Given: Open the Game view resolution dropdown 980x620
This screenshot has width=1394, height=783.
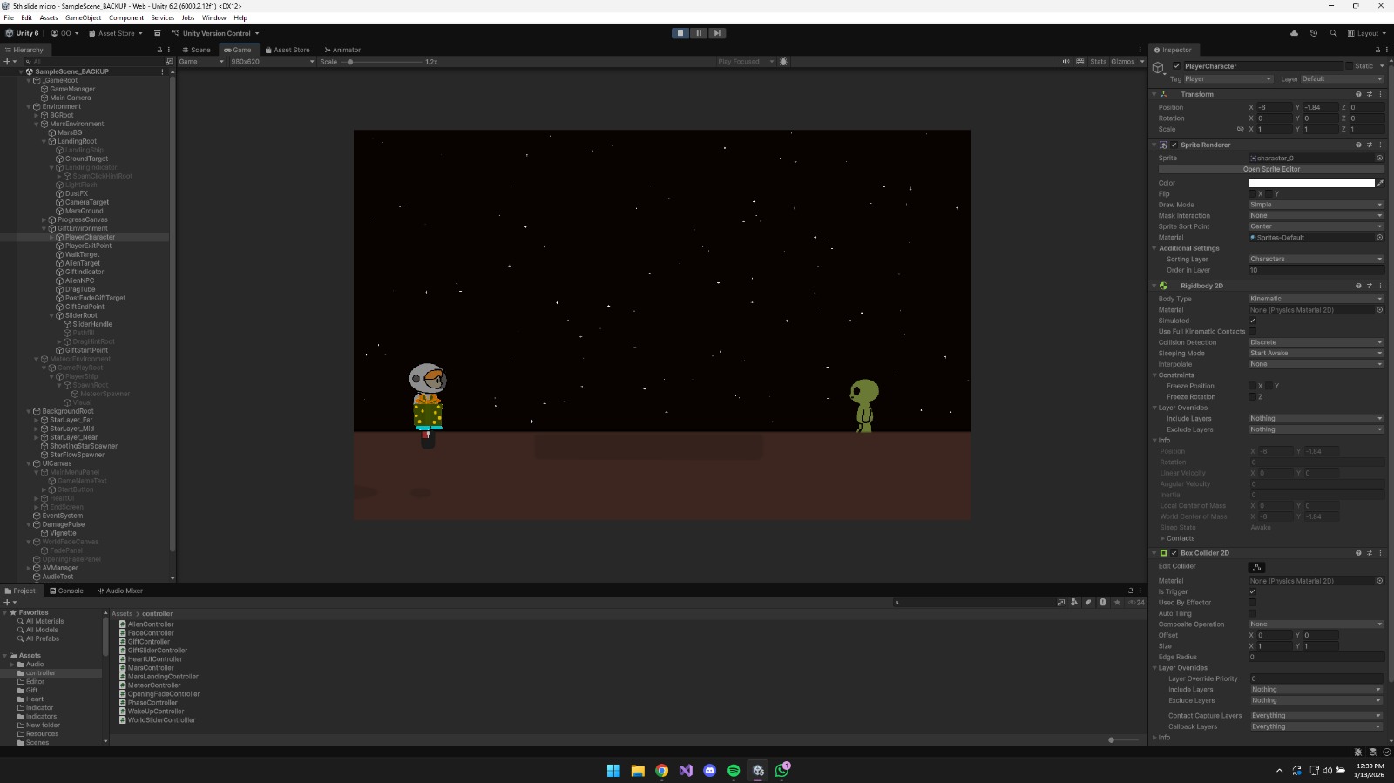Looking at the screenshot, I should point(271,62).
